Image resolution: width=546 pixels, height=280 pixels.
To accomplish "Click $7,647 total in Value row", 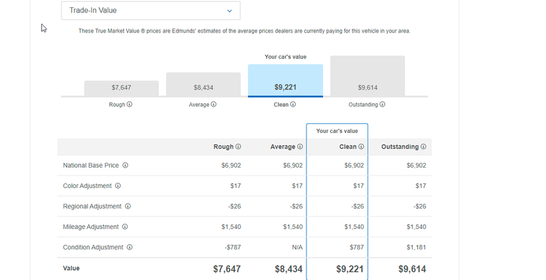I will tap(227, 269).
